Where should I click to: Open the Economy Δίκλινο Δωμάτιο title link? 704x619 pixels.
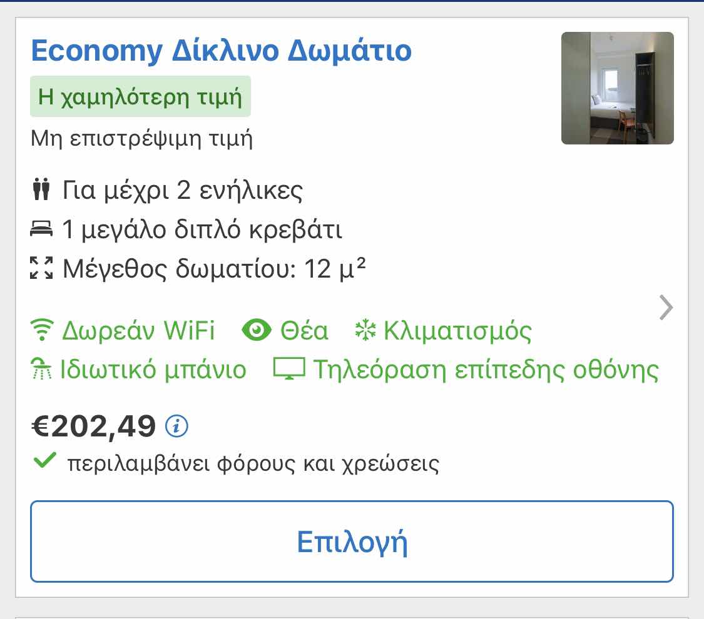222,50
